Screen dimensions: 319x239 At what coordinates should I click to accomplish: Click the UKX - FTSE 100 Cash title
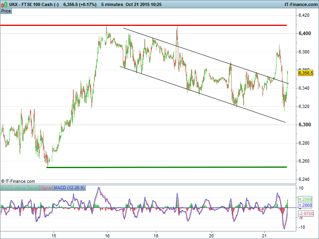click(34, 4)
